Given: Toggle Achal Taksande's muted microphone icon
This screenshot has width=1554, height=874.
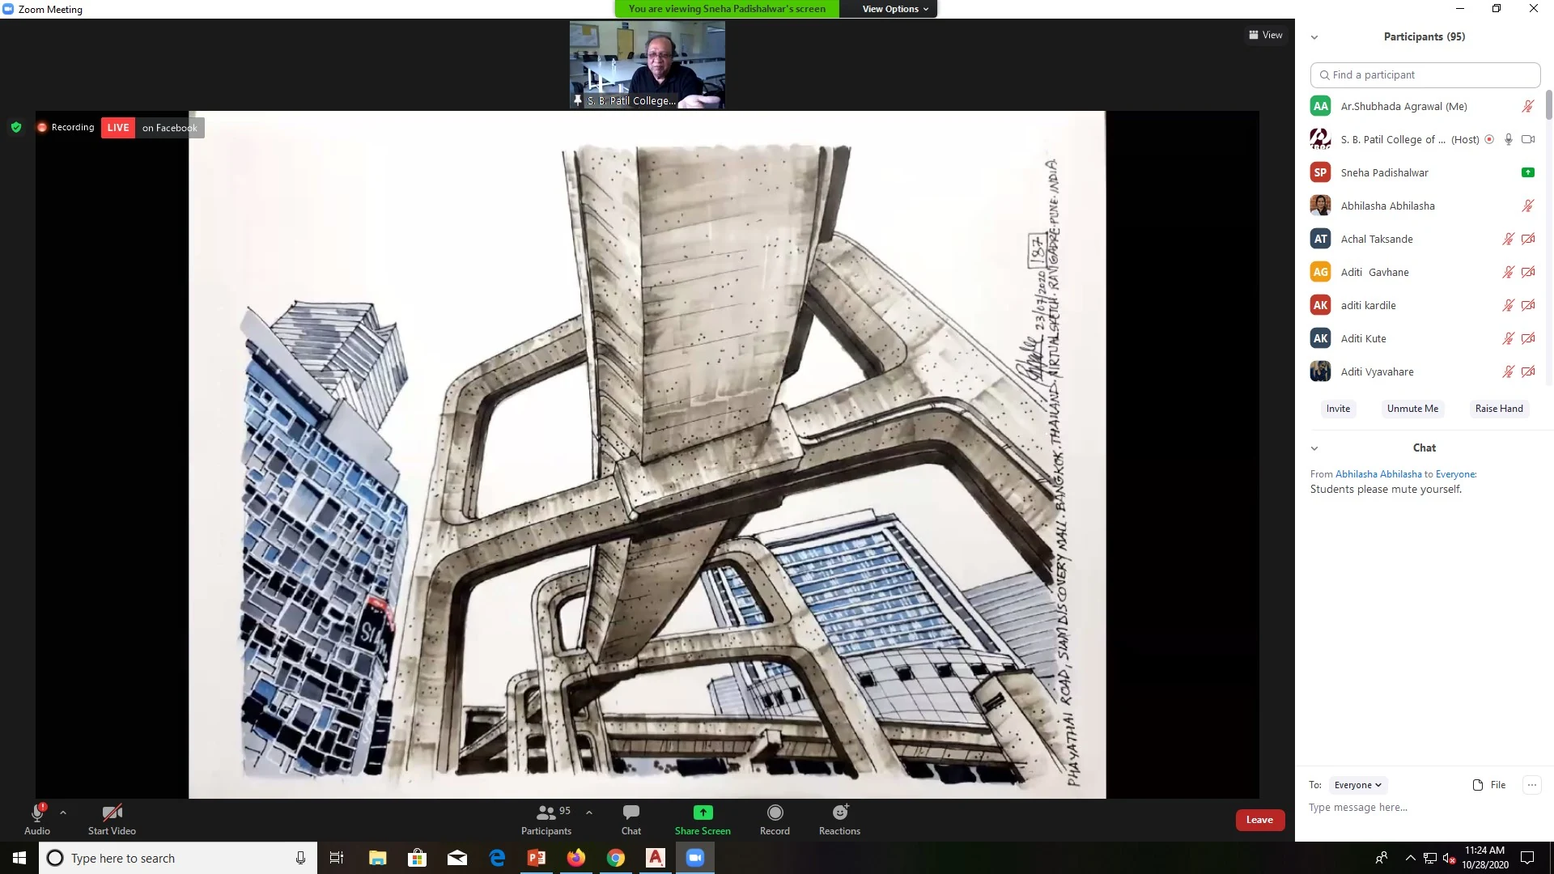Looking at the screenshot, I should coord(1509,239).
